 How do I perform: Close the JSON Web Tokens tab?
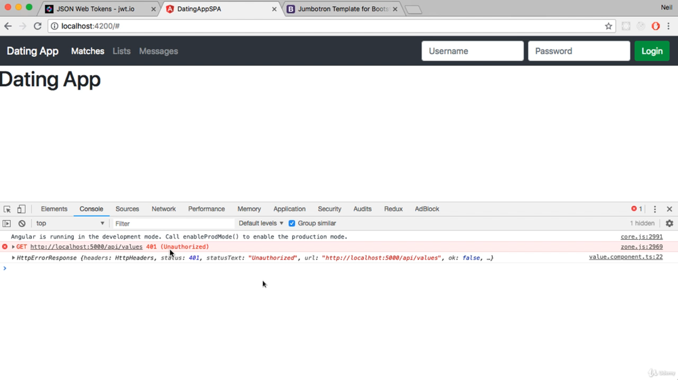(x=153, y=9)
